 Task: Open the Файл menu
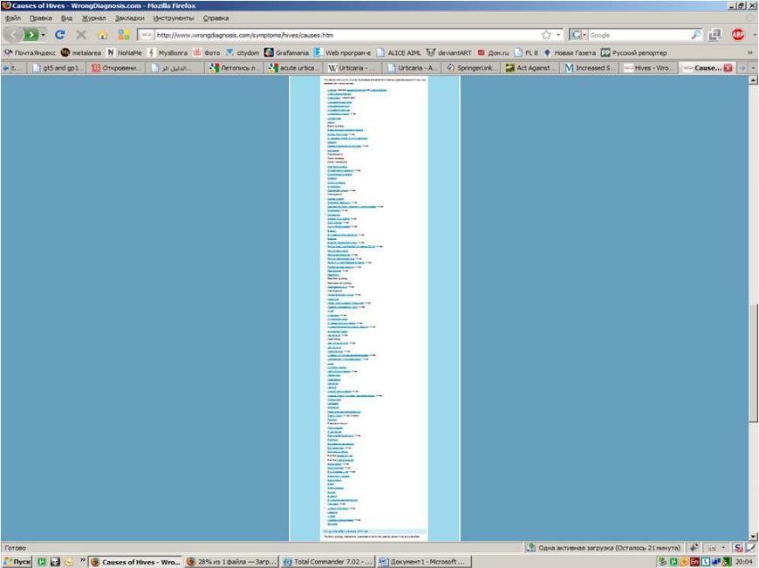coord(13,18)
